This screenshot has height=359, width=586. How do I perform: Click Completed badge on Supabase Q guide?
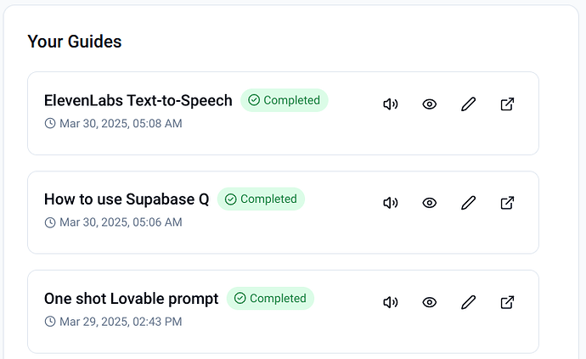coord(261,199)
